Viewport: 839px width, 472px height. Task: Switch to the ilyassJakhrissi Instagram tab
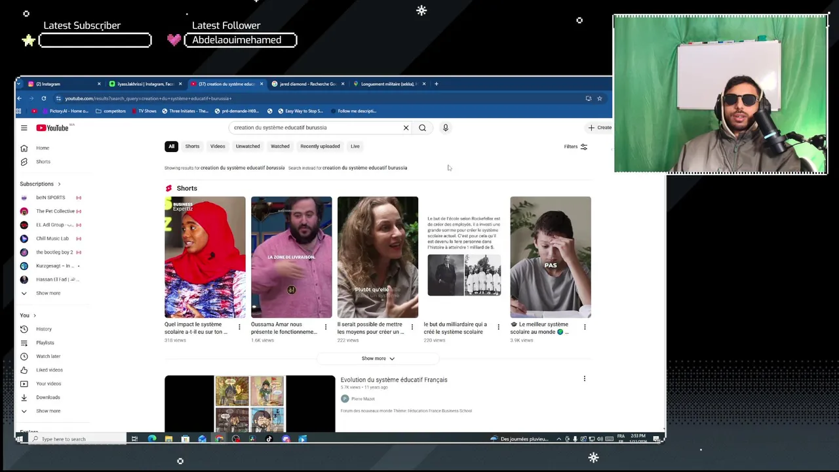[x=146, y=84]
